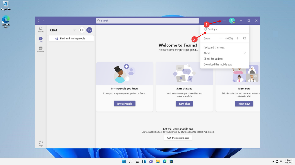The image size is (295, 165).
Task: Open Help at bottom of sidebar
Action: point(41,143)
